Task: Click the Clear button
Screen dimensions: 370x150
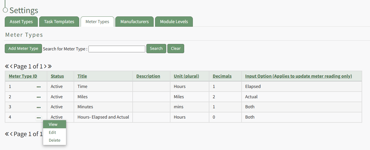Action: [175, 48]
